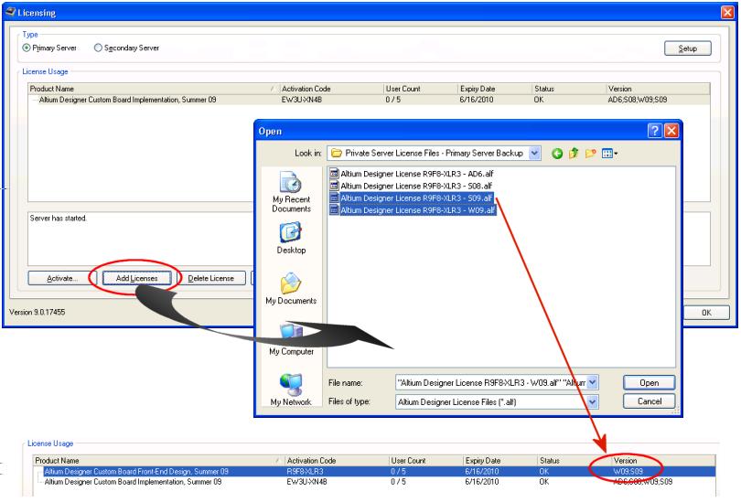
Task: Click the Up One Level folder icon
Action: [x=574, y=153]
